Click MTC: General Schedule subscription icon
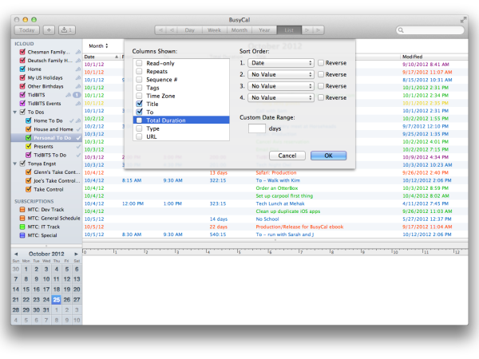The height and width of the screenshot is (359, 479). click(22, 219)
